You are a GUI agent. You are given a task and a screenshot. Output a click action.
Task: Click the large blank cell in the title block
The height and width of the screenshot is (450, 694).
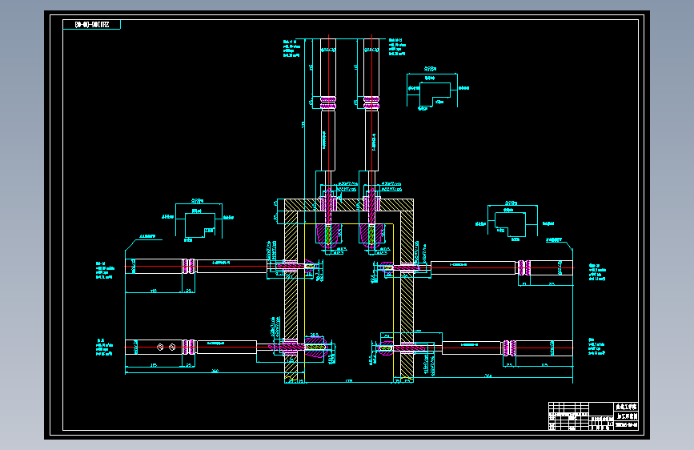point(601,408)
